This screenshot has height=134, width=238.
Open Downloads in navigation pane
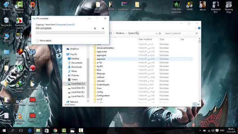coord(77,67)
